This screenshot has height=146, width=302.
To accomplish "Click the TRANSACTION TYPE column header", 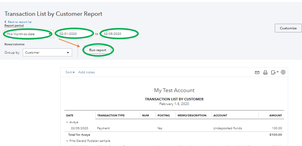I will coord(111,115).
